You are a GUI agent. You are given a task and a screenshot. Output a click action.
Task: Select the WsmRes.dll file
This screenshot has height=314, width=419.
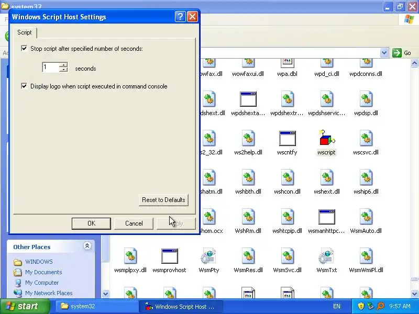248,261
